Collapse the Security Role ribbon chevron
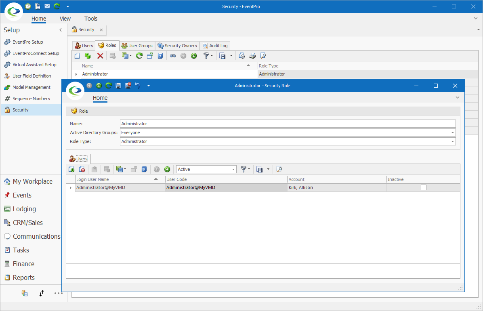 (458, 97)
